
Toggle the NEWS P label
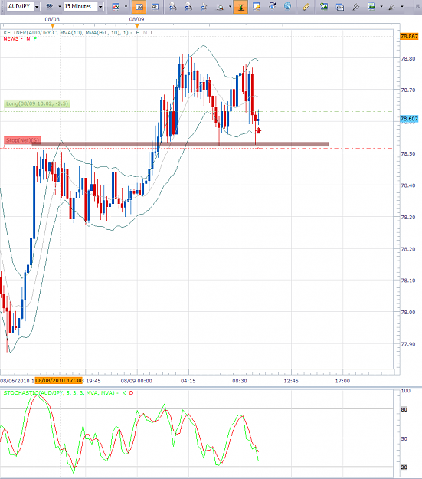[35, 38]
